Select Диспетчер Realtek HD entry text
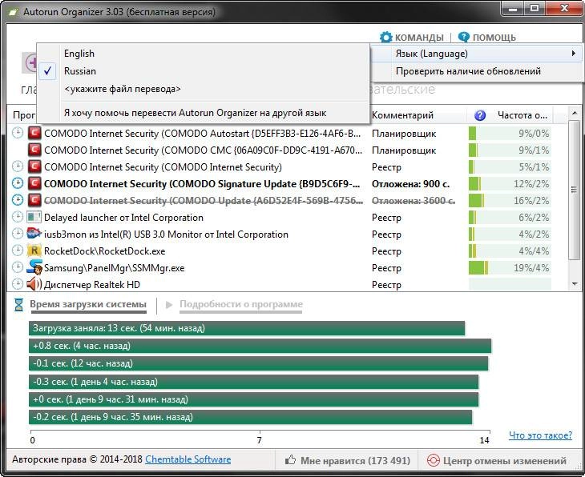 pyautogui.click(x=92, y=285)
